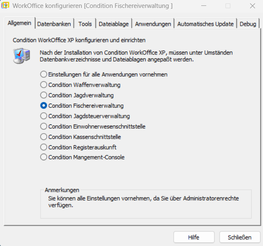Click the WorkOffice title bar app icon

point(6,6)
